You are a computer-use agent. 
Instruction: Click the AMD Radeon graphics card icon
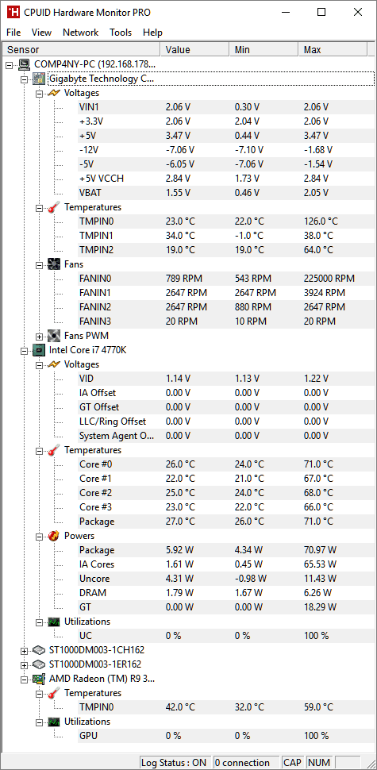(x=39, y=679)
